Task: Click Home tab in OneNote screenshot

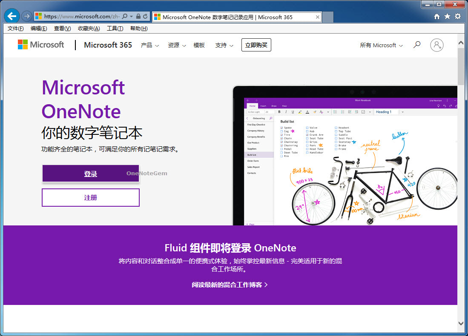Action: (x=253, y=106)
